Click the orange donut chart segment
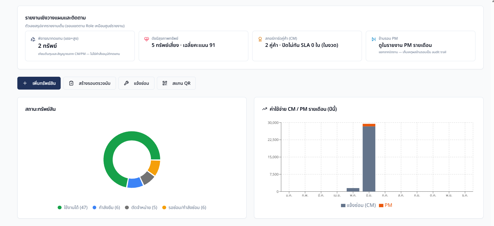 pyautogui.click(x=155, y=167)
